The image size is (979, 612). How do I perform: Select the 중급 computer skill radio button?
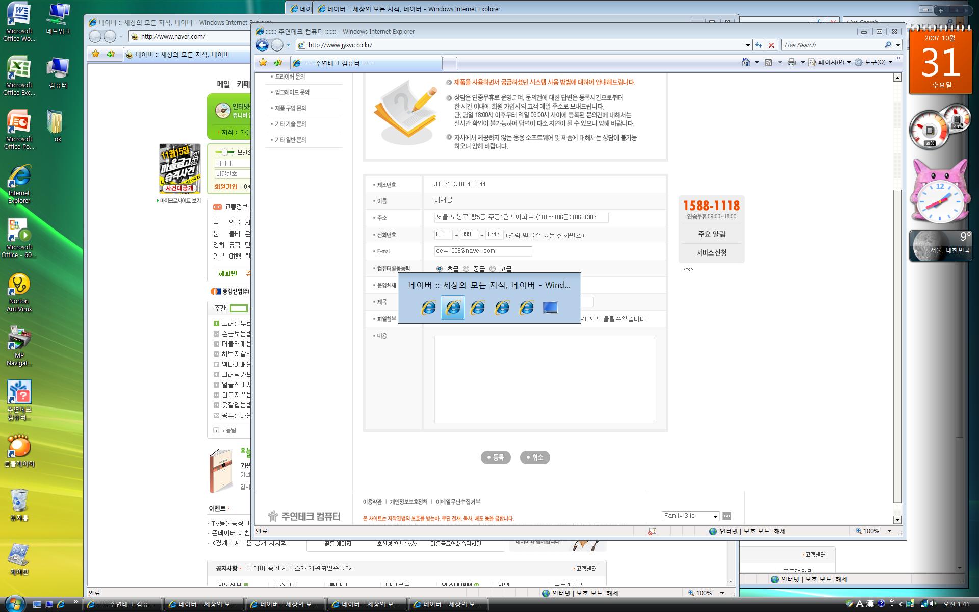[x=466, y=269]
